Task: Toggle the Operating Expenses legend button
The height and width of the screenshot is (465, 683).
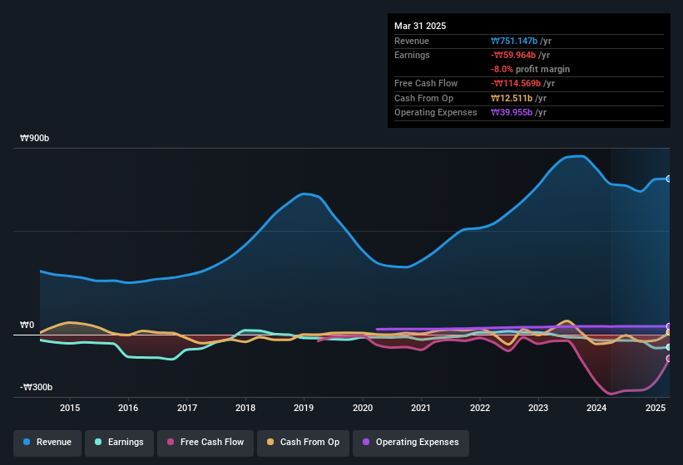Action: [411, 443]
